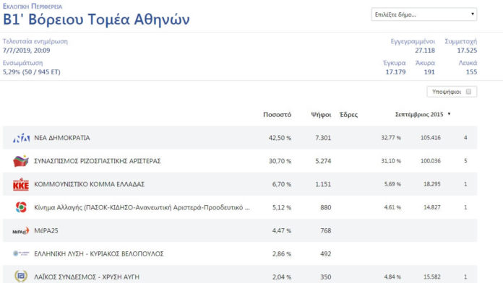This screenshot has height=283, width=503.
Task: Click the 5,12 % percentage cell
Action: click(281, 207)
